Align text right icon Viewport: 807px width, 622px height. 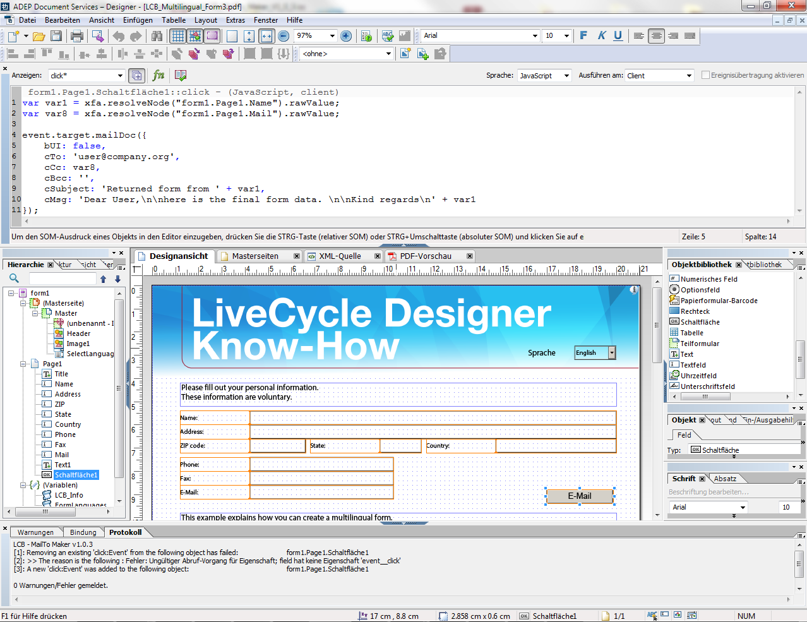coord(673,36)
